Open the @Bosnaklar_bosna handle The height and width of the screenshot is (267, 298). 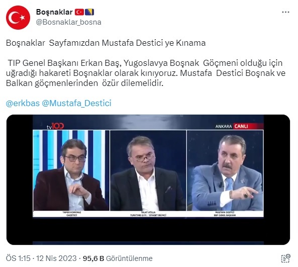coord(69,22)
